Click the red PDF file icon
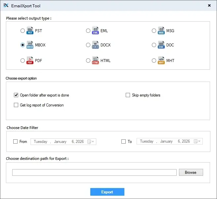The width and height of the screenshot is (217, 199). (30, 60)
